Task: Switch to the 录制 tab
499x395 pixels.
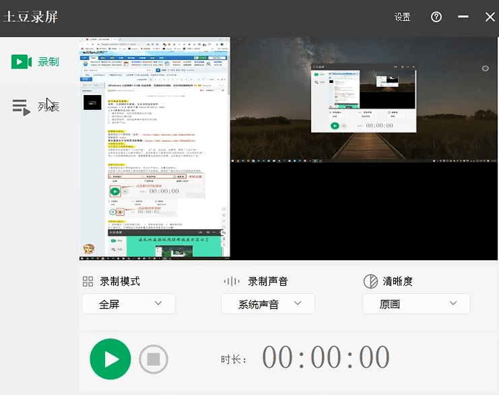Action: [48, 62]
